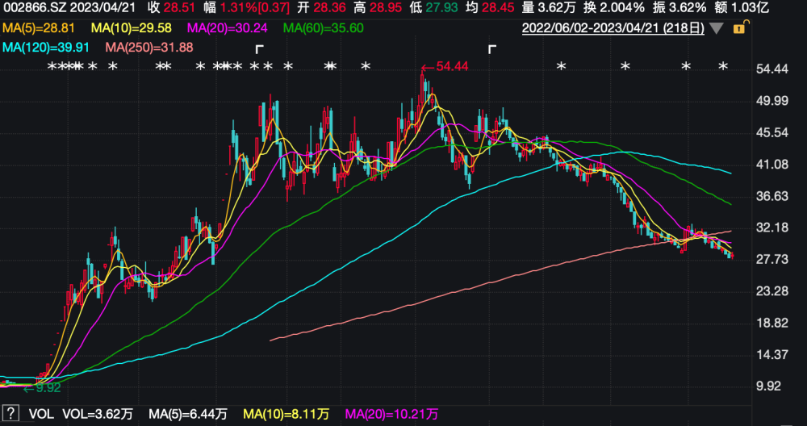The image size is (807, 426).
Task: Select the volume MA(20)=10.21万 label
Action: pos(392,414)
